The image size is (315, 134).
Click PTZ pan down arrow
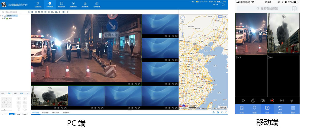tap(6, 107)
